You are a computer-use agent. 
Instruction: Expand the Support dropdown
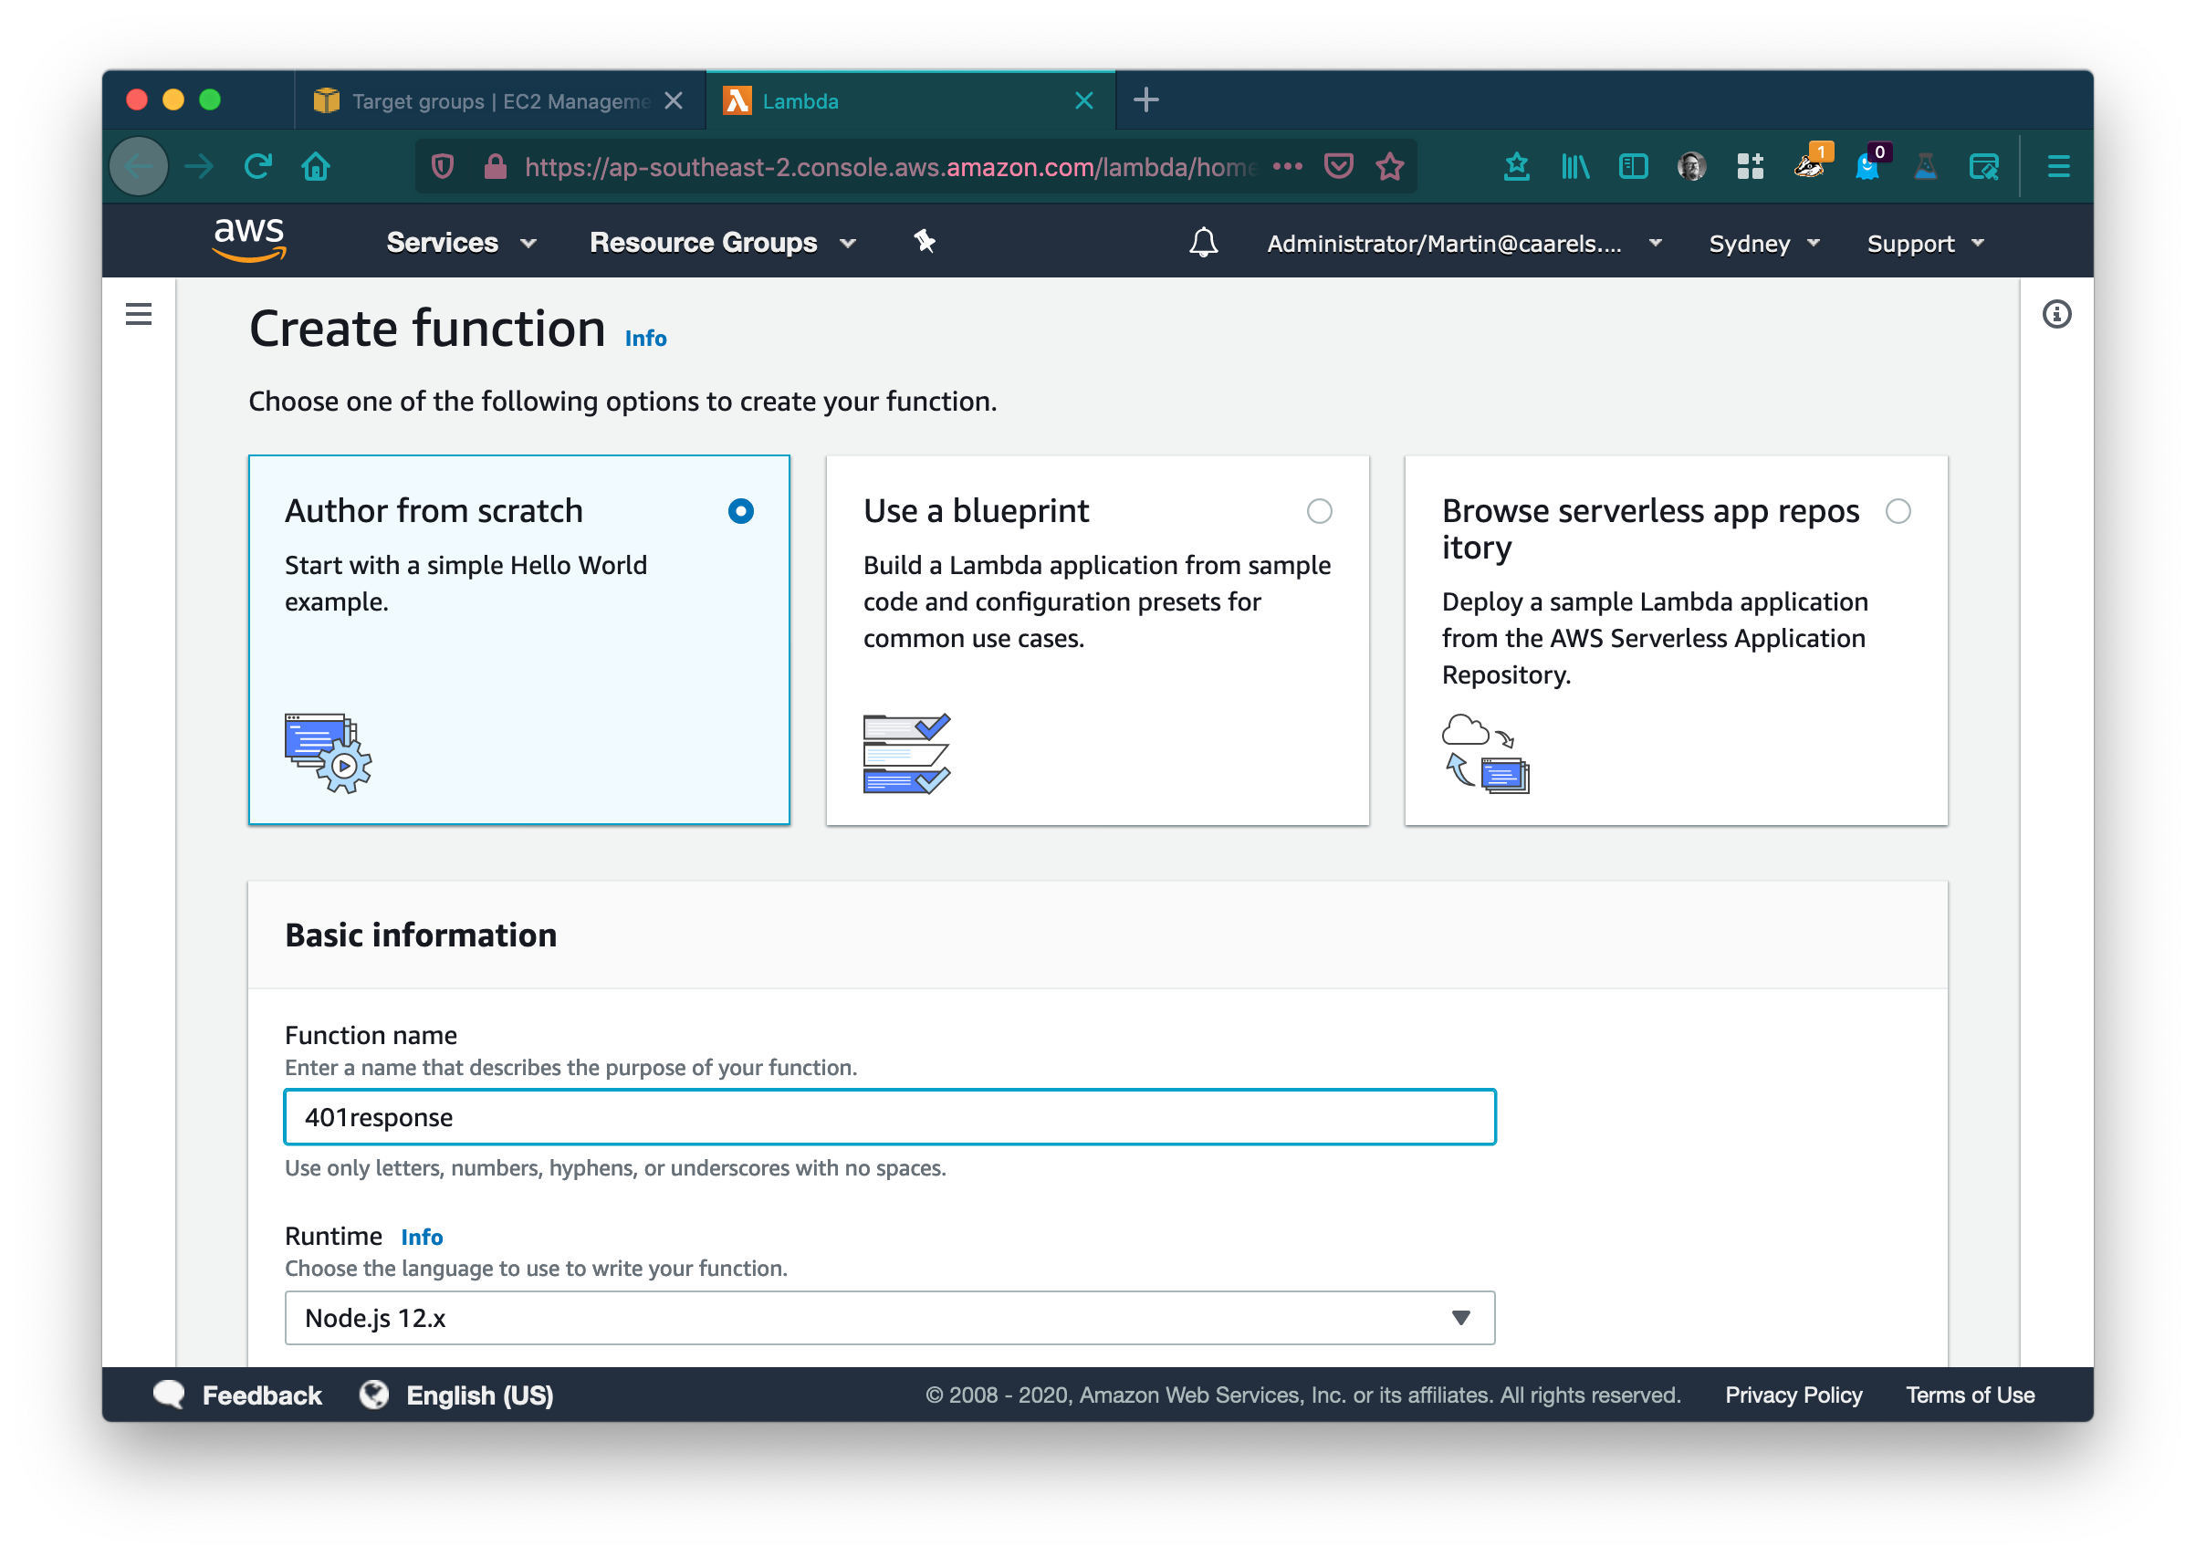tap(1922, 242)
